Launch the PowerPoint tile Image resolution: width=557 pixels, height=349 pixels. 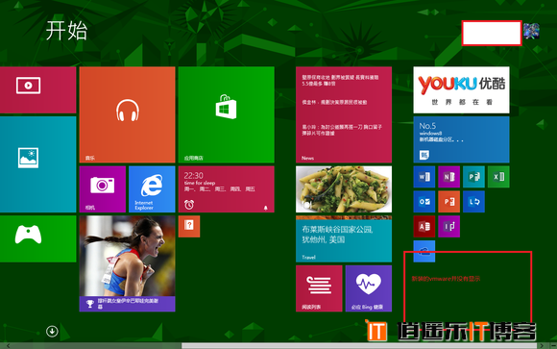(x=449, y=201)
